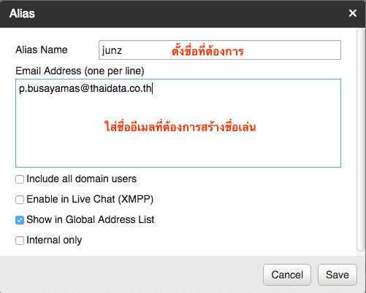Save the alias settings
The height and width of the screenshot is (293, 366).
(x=338, y=275)
